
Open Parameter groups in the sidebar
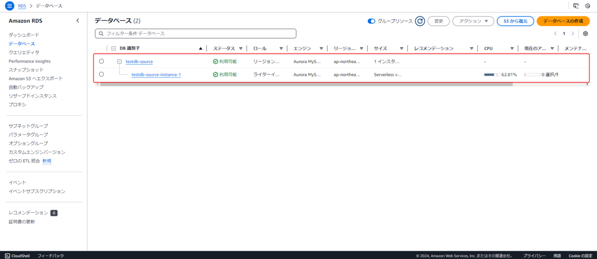[28, 134]
